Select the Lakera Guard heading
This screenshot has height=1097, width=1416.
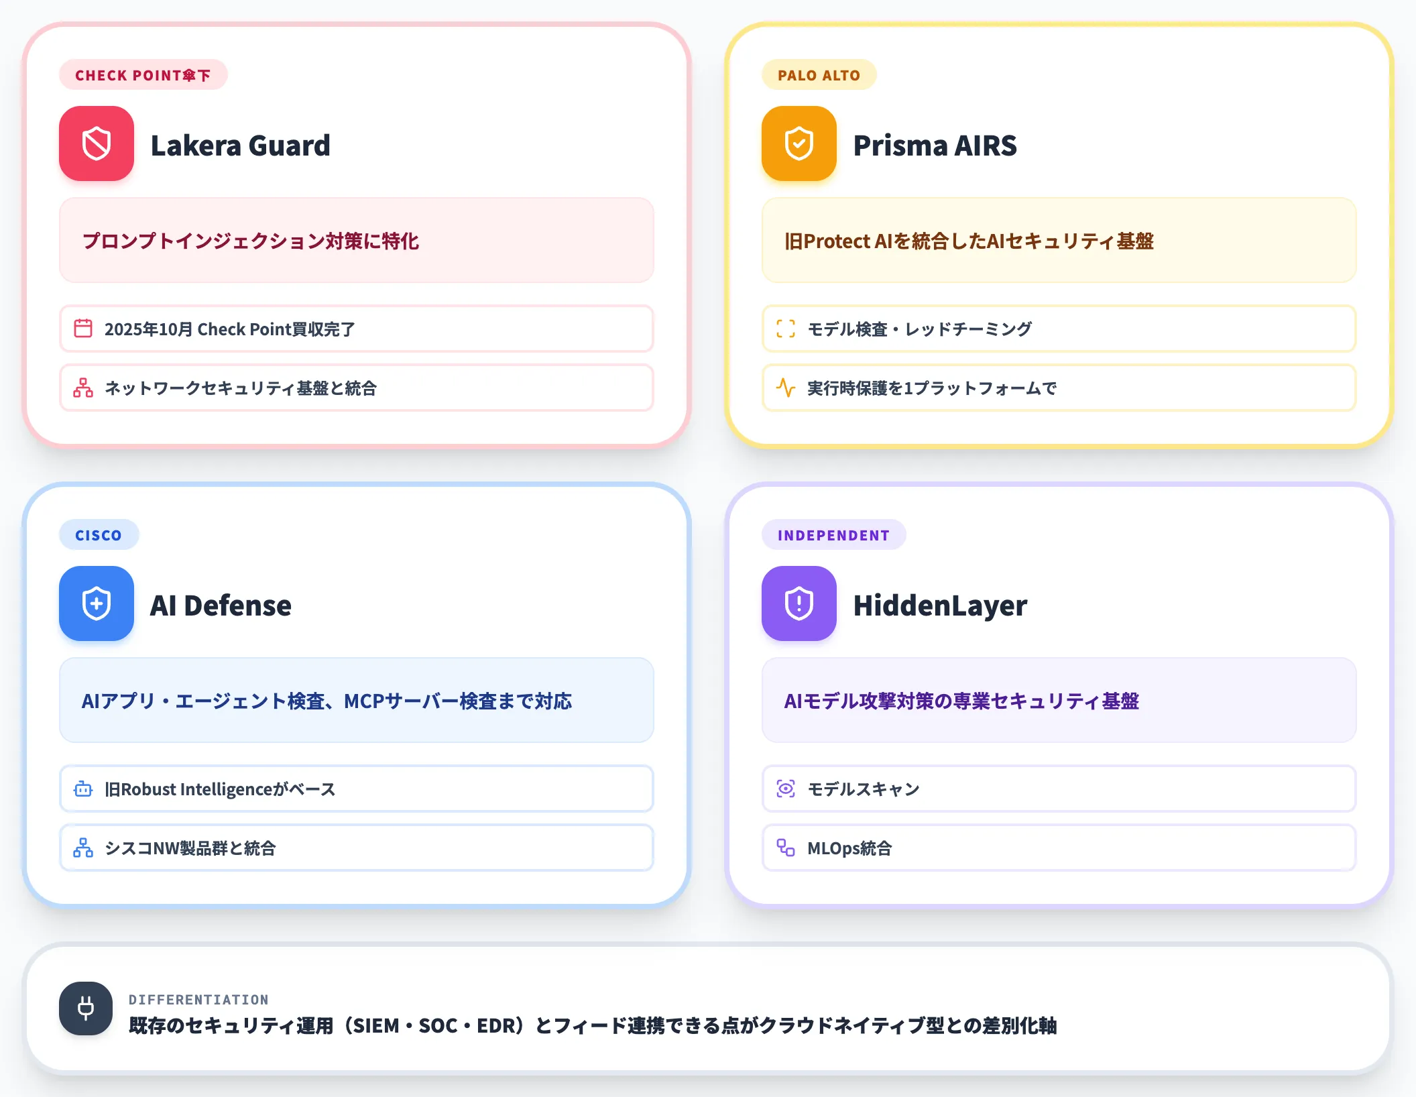point(240,145)
